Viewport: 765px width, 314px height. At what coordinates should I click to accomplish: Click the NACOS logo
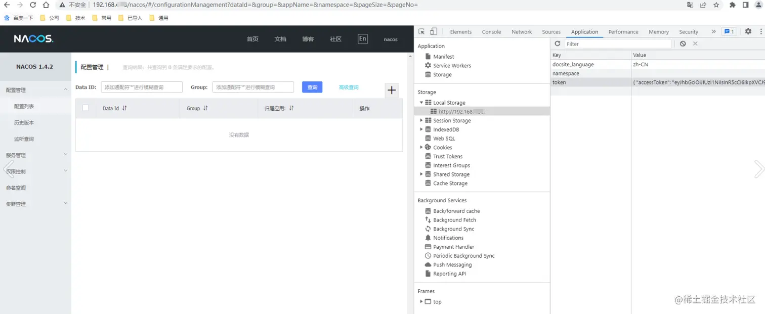coord(33,39)
